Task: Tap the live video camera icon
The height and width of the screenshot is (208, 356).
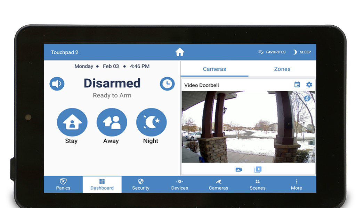Action: (x=239, y=170)
